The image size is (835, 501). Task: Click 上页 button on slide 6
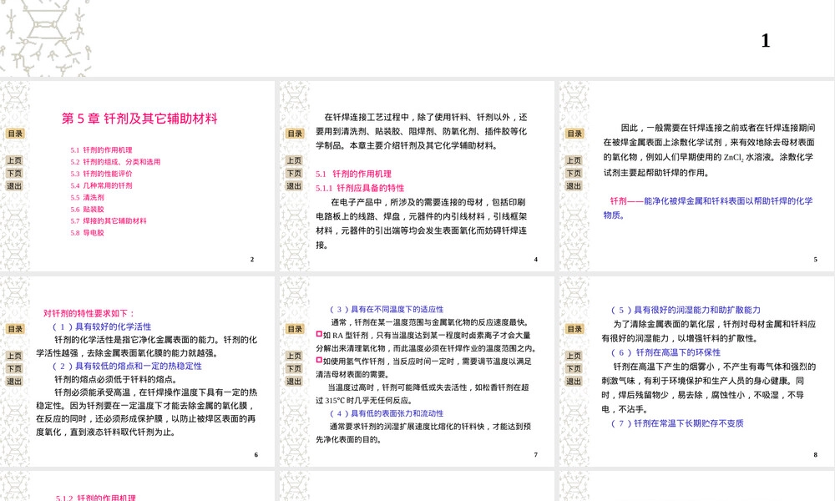tap(14, 356)
